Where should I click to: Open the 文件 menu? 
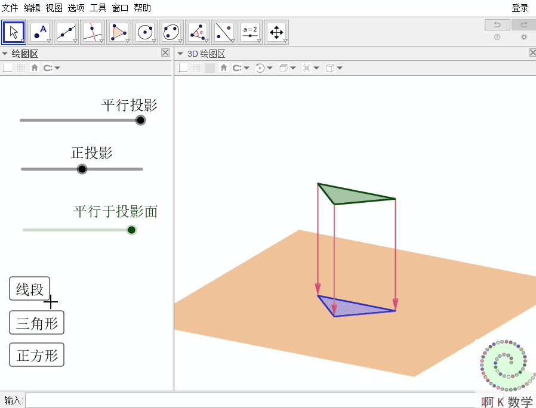(10, 8)
